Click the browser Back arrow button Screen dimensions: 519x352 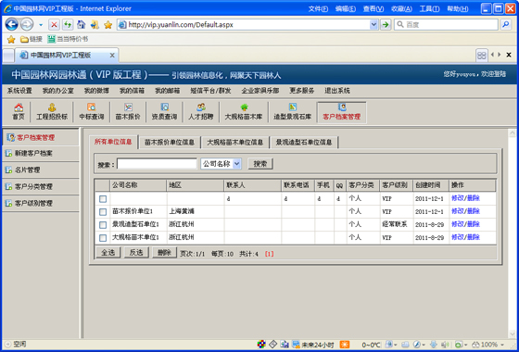click(11, 24)
